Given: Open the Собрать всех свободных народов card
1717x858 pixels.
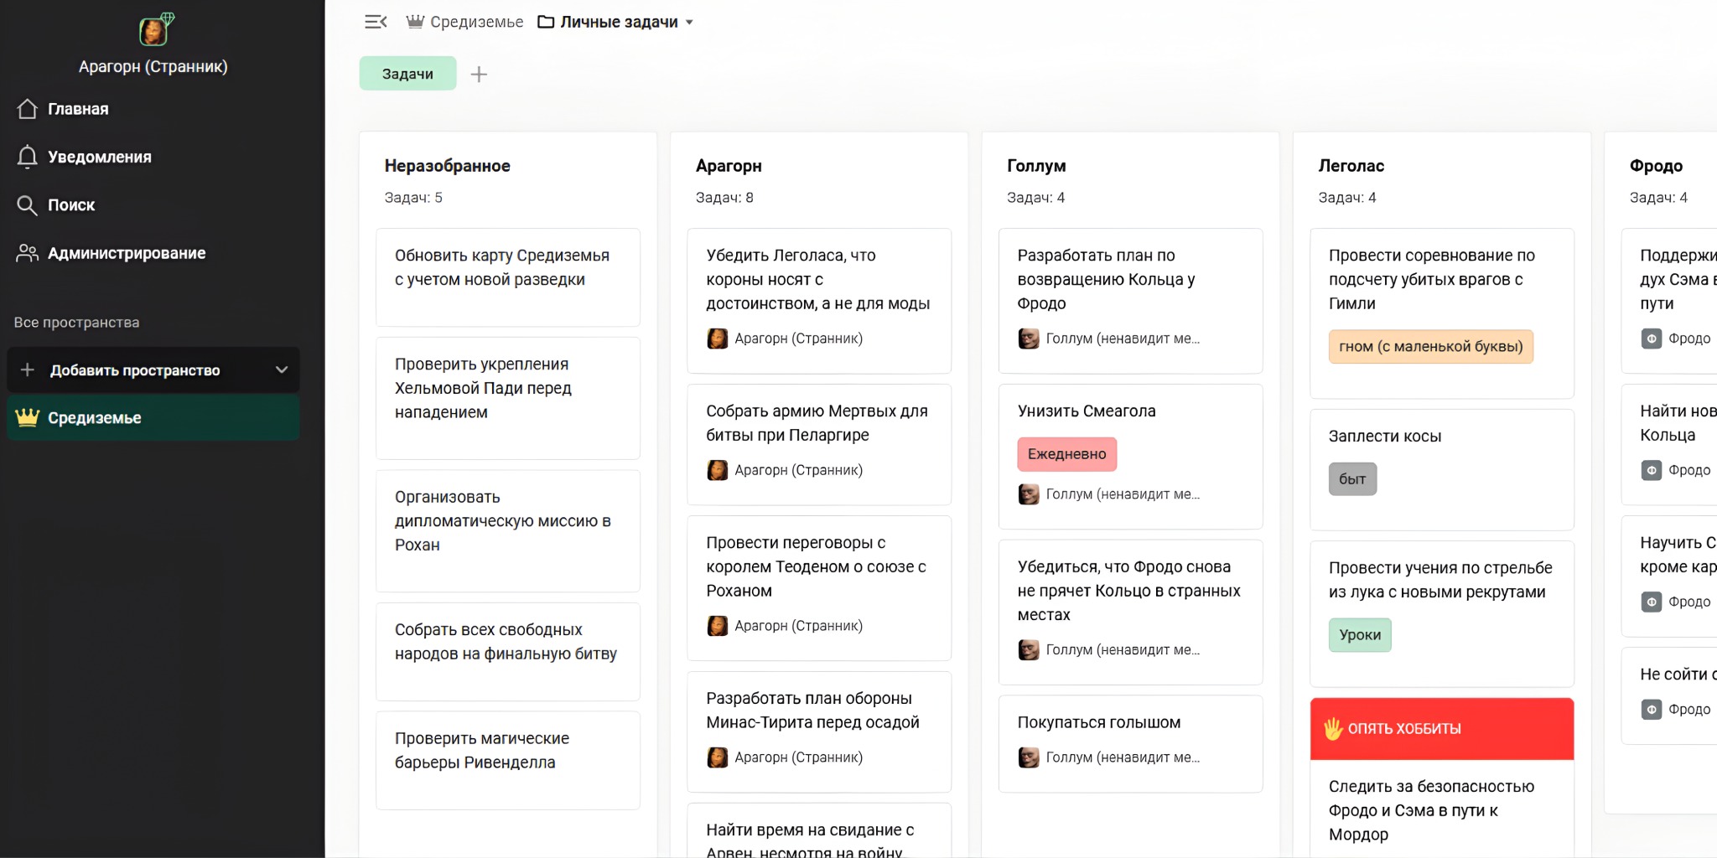Looking at the screenshot, I should [x=508, y=652].
